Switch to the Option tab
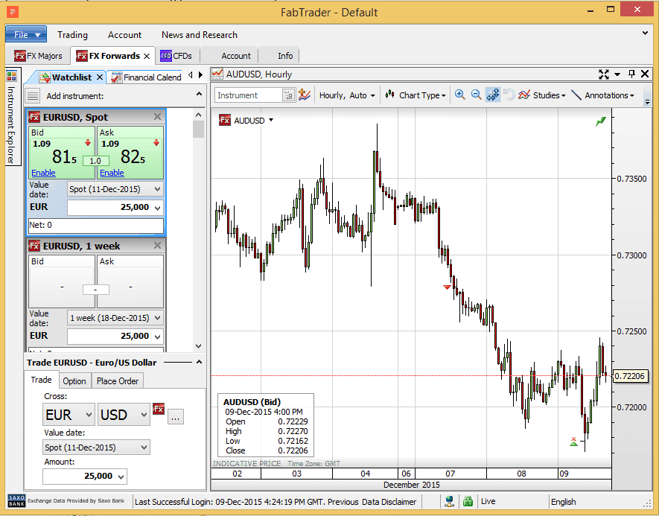 click(x=74, y=381)
